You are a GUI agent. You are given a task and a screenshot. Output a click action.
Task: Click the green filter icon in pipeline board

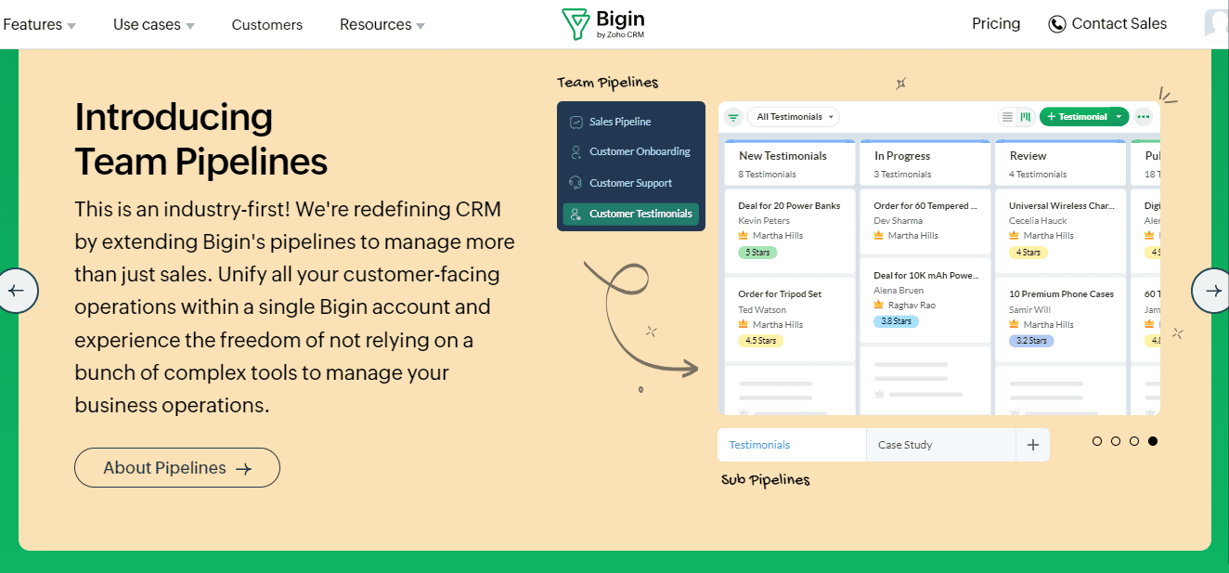[733, 117]
